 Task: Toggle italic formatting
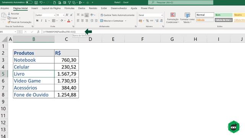pyautogui.click(x=42, y=21)
